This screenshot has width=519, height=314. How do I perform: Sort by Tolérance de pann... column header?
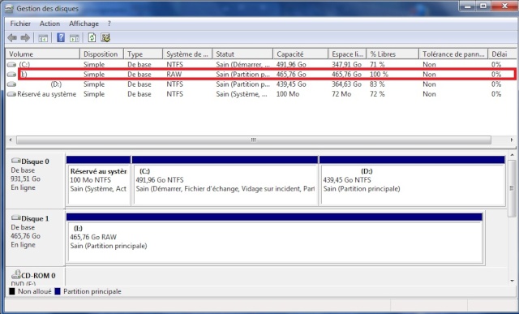click(x=453, y=54)
